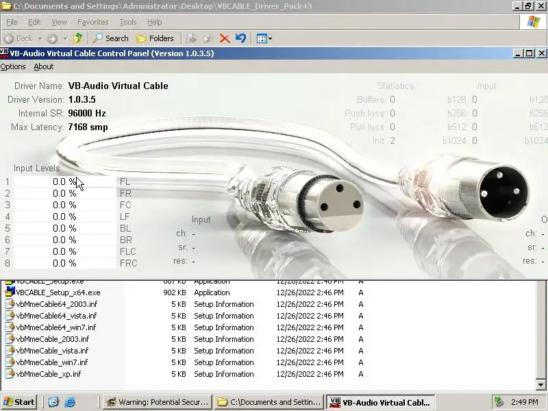Screen dimensions: 548x411
Task: Switch to Warning: Potential Security taskbar button
Action: pyautogui.click(x=158, y=402)
